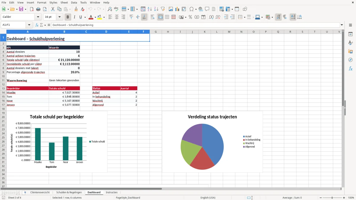Insert a pivot table
The width and height of the screenshot is (356, 200).
point(184,9)
